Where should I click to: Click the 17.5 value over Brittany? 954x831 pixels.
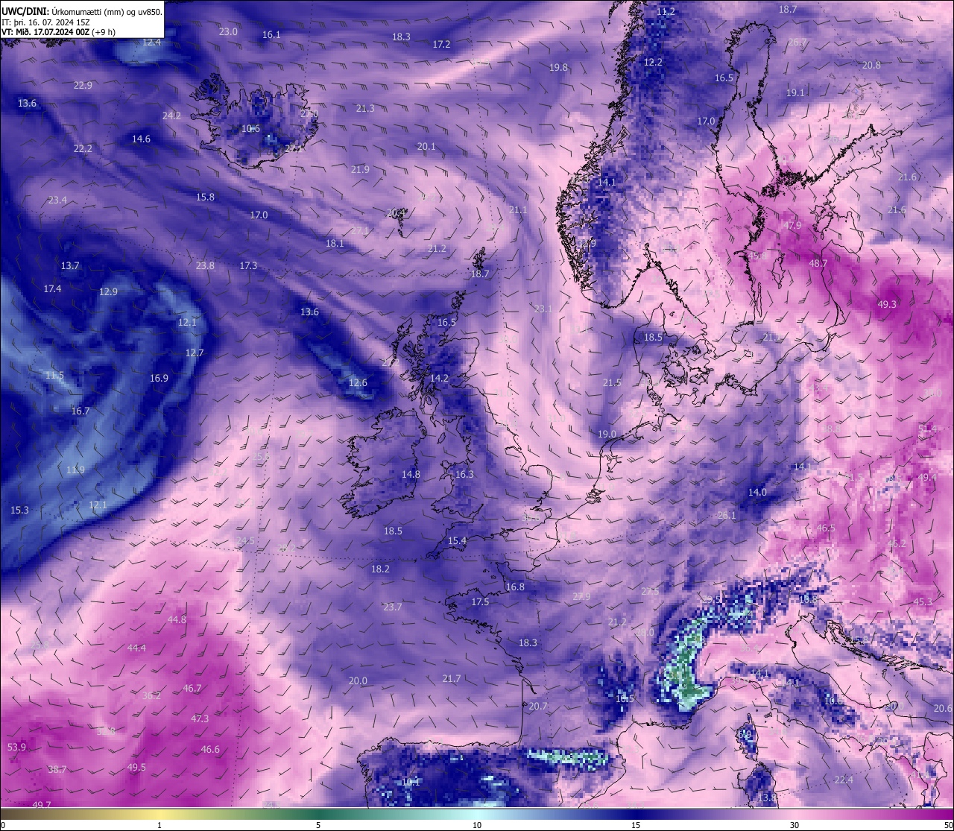coord(480,601)
